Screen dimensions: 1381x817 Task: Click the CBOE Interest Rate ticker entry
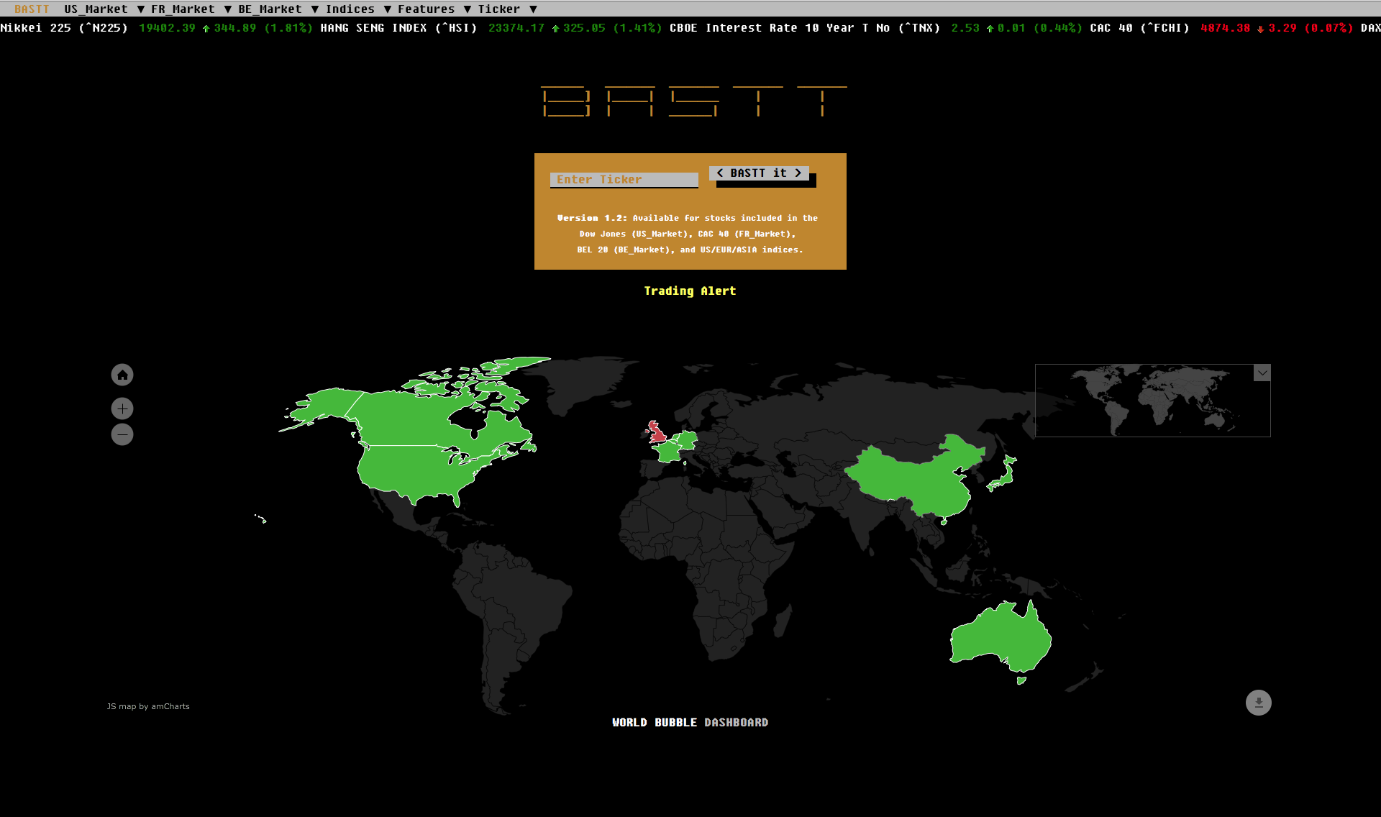[875, 28]
